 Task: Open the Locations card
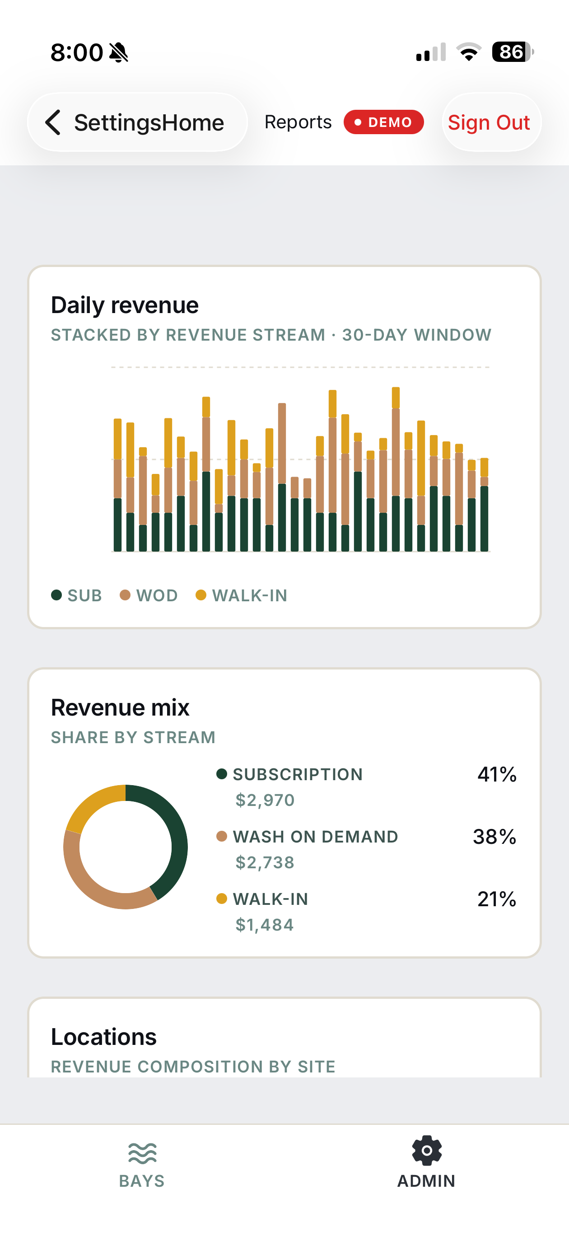click(x=284, y=1038)
